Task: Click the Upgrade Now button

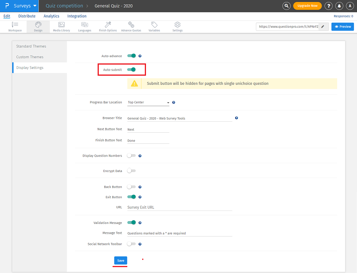Action: (x=307, y=6)
